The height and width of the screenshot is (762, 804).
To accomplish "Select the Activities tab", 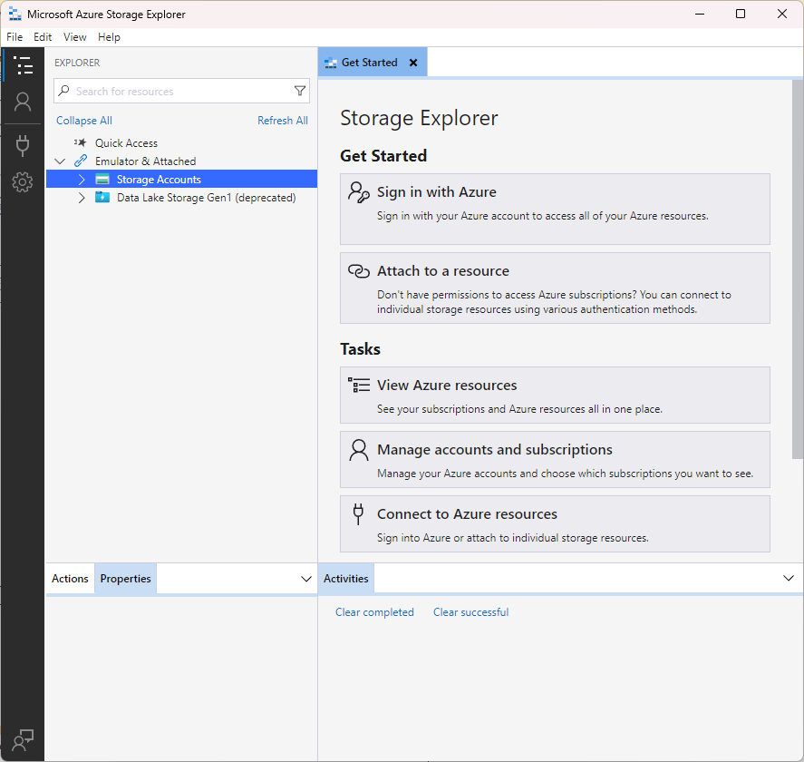I will click(346, 578).
